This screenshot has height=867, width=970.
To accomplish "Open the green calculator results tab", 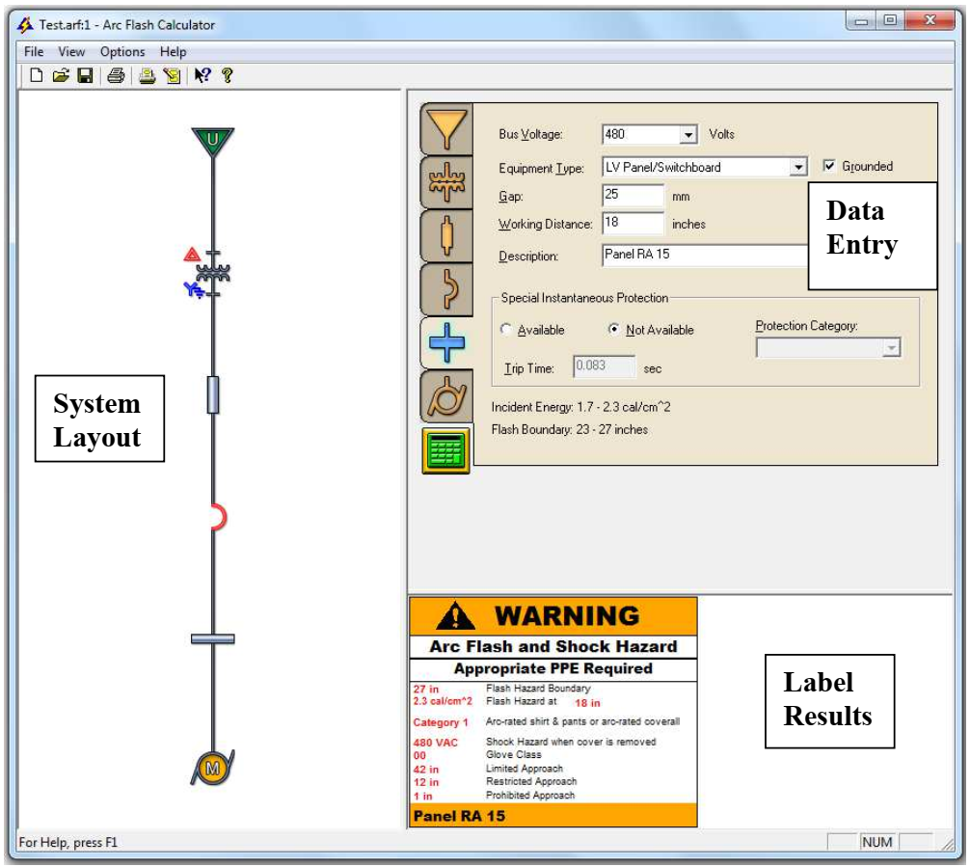I will (x=446, y=450).
